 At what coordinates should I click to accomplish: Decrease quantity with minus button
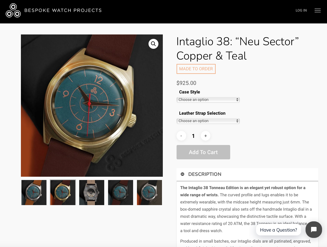181,136
